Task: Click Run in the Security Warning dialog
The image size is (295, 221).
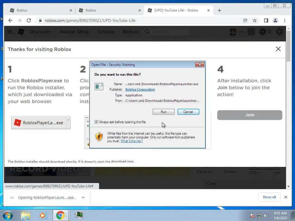Action: (x=164, y=112)
